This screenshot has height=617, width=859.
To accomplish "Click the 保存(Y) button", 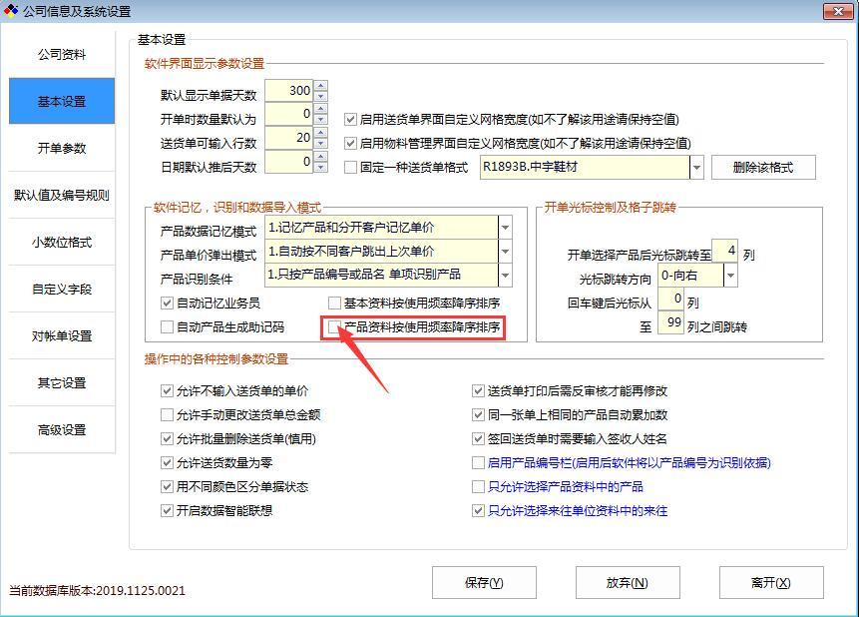I will pyautogui.click(x=484, y=582).
